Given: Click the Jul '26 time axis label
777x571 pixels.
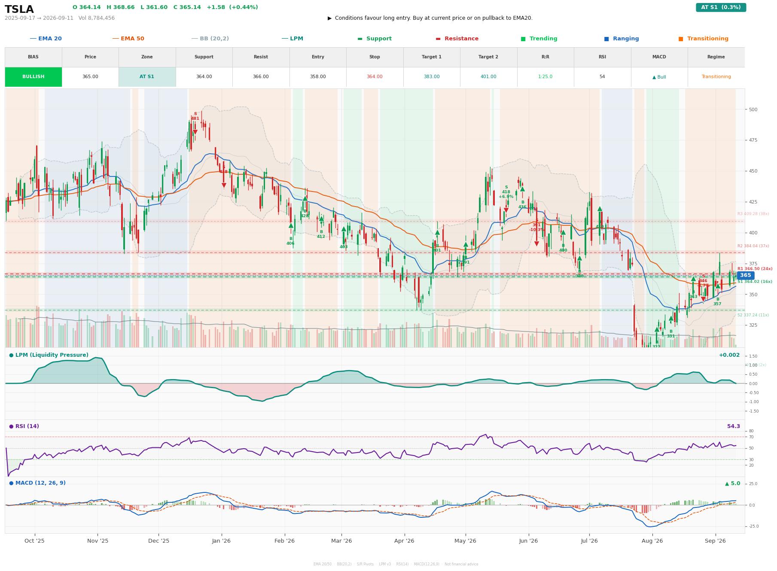Looking at the screenshot, I should point(589,541).
